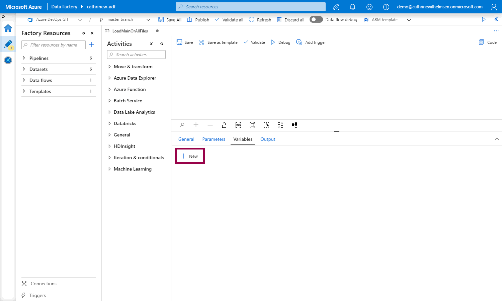Click the Publish button
The width and height of the screenshot is (502, 301).
198,20
